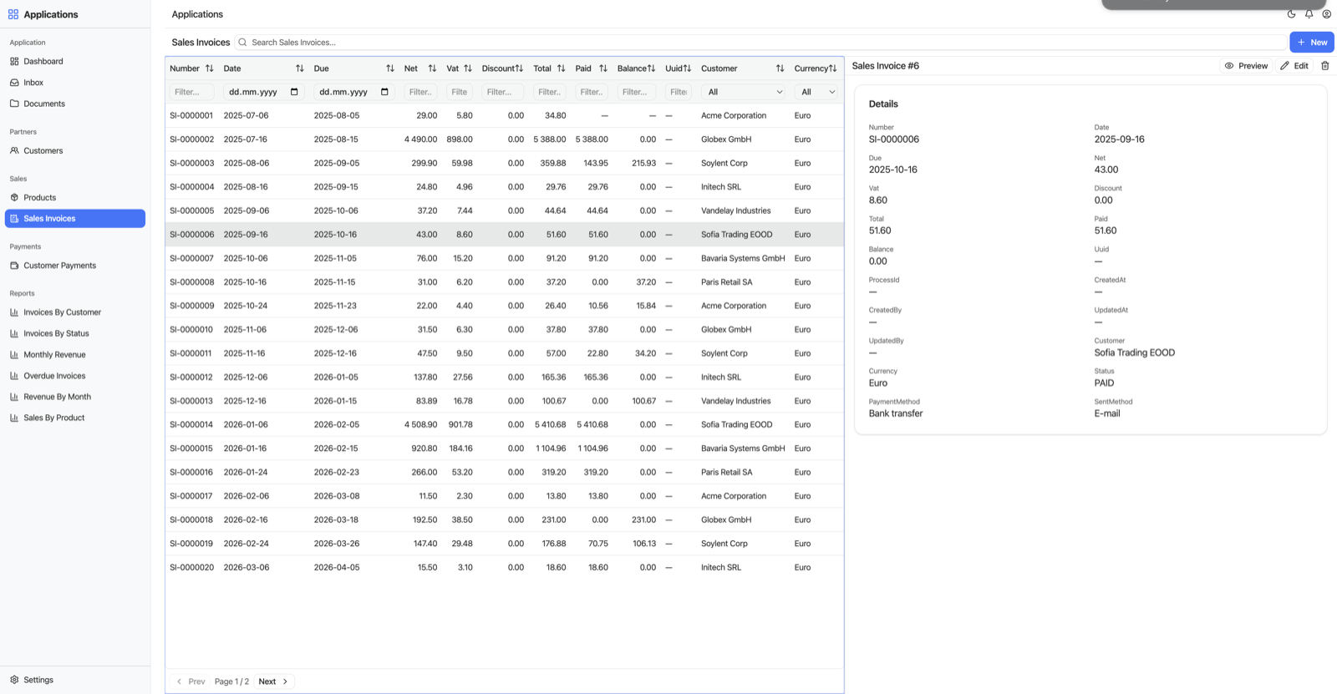The height and width of the screenshot is (694, 1337).
Task: Go to Dashboard
Action: coord(75,61)
